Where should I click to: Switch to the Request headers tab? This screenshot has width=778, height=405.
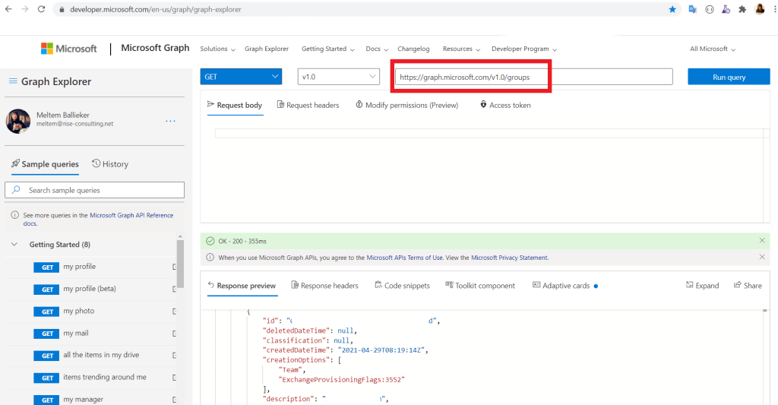[x=308, y=105]
